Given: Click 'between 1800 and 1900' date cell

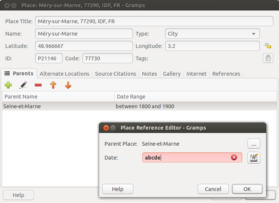Looking at the screenshot, I should 145,106.
